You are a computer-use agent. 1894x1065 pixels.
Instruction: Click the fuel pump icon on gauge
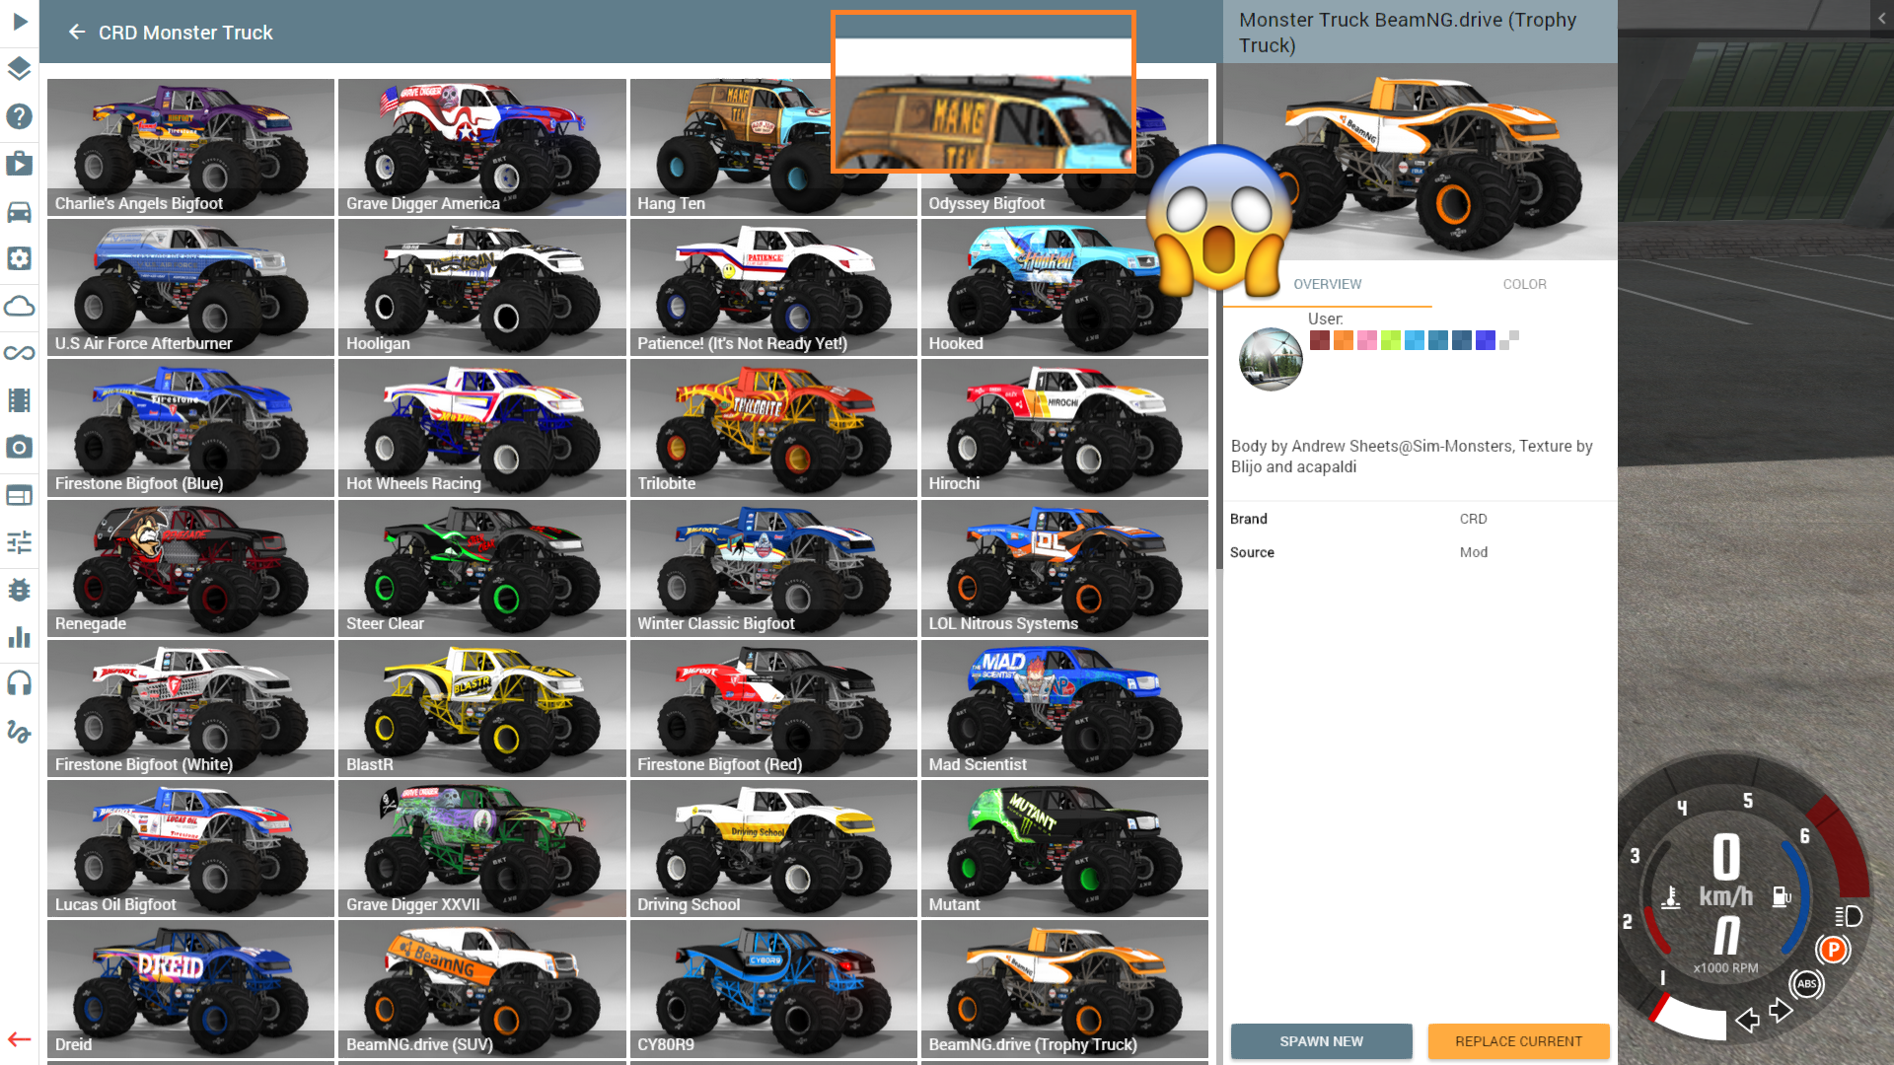coord(1782,896)
